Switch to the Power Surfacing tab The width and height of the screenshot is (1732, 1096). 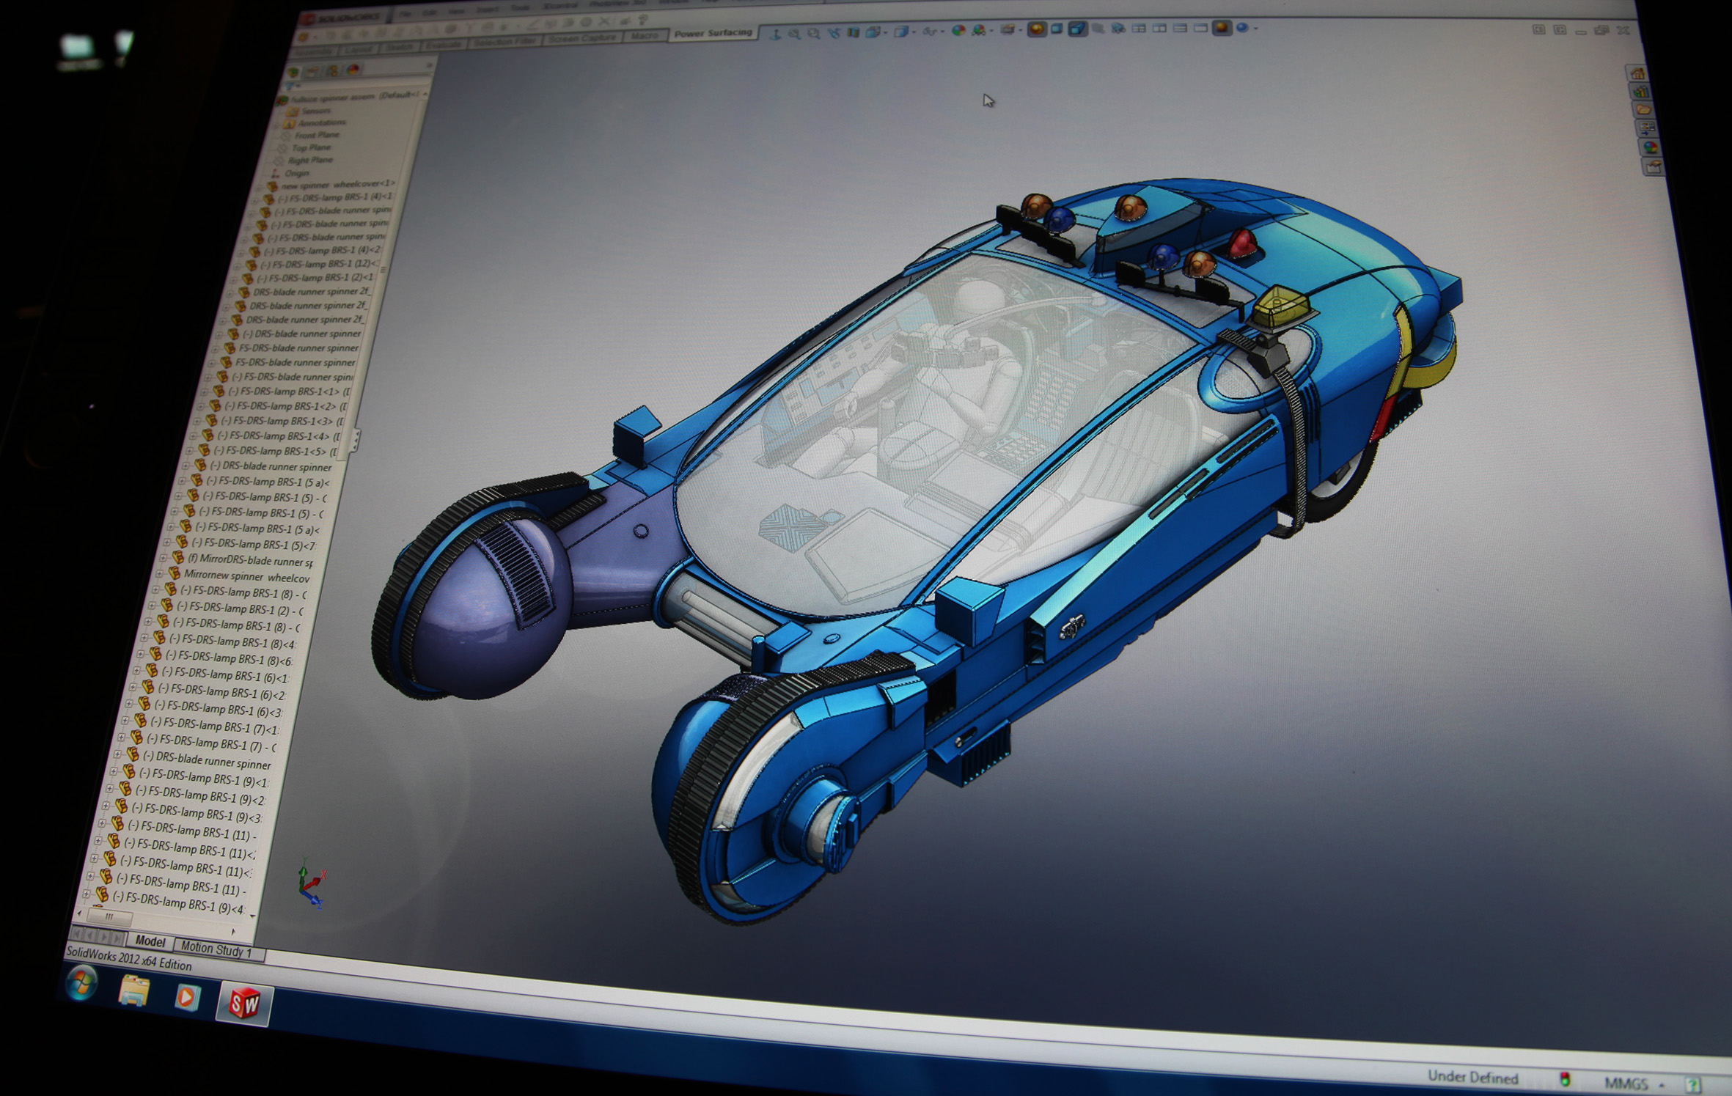click(x=713, y=33)
